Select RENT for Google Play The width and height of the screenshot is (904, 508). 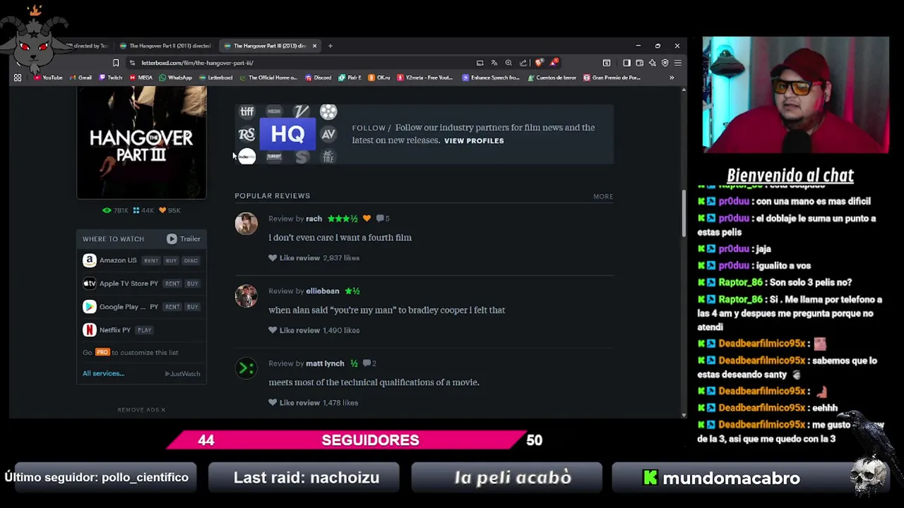pyautogui.click(x=172, y=307)
